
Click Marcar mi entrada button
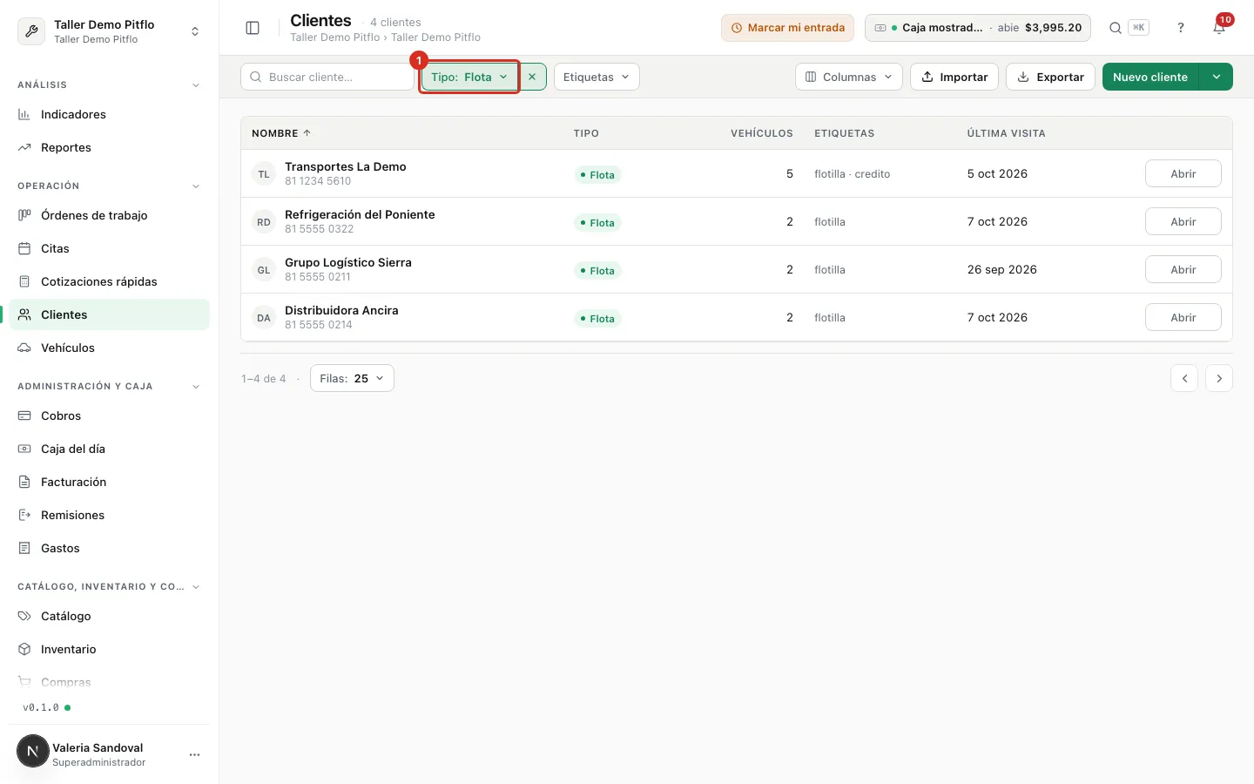click(x=787, y=28)
